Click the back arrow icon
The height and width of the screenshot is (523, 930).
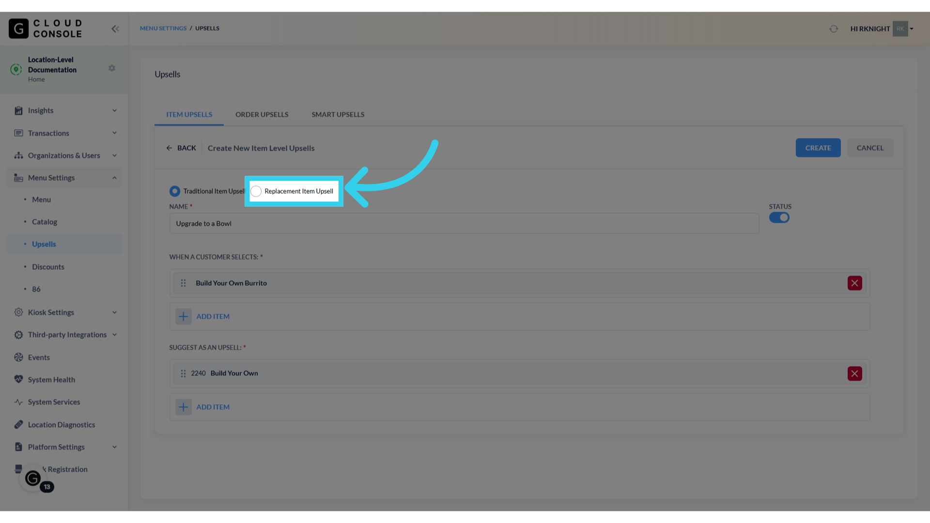[169, 148]
